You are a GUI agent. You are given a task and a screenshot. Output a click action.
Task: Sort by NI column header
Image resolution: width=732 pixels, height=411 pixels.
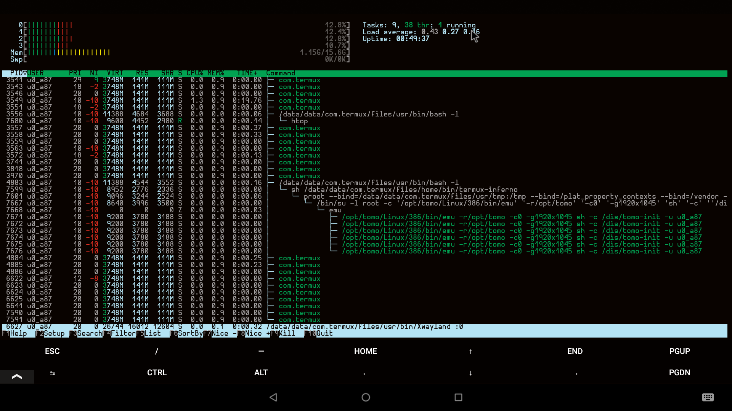(x=94, y=73)
